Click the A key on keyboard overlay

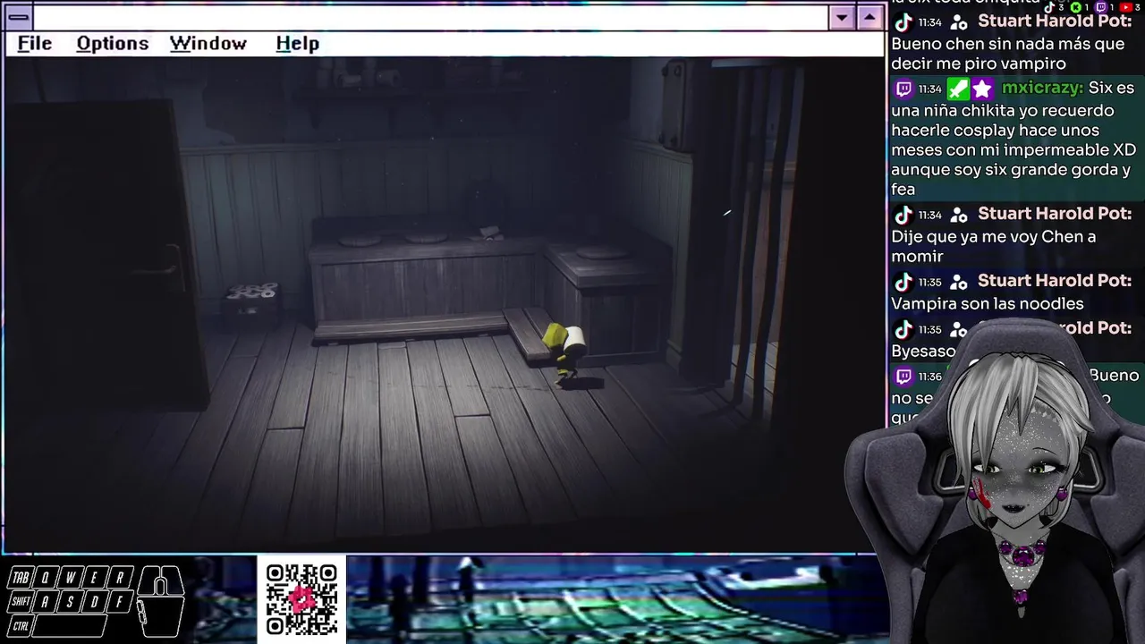46,601
